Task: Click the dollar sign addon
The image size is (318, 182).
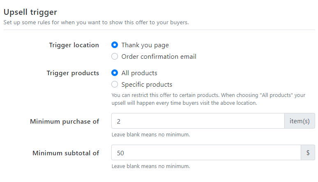Action: (308, 152)
